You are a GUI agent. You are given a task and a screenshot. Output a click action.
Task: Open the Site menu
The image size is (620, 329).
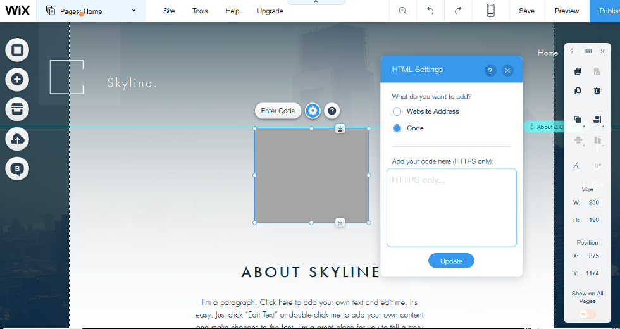pyautogui.click(x=169, y=11)
